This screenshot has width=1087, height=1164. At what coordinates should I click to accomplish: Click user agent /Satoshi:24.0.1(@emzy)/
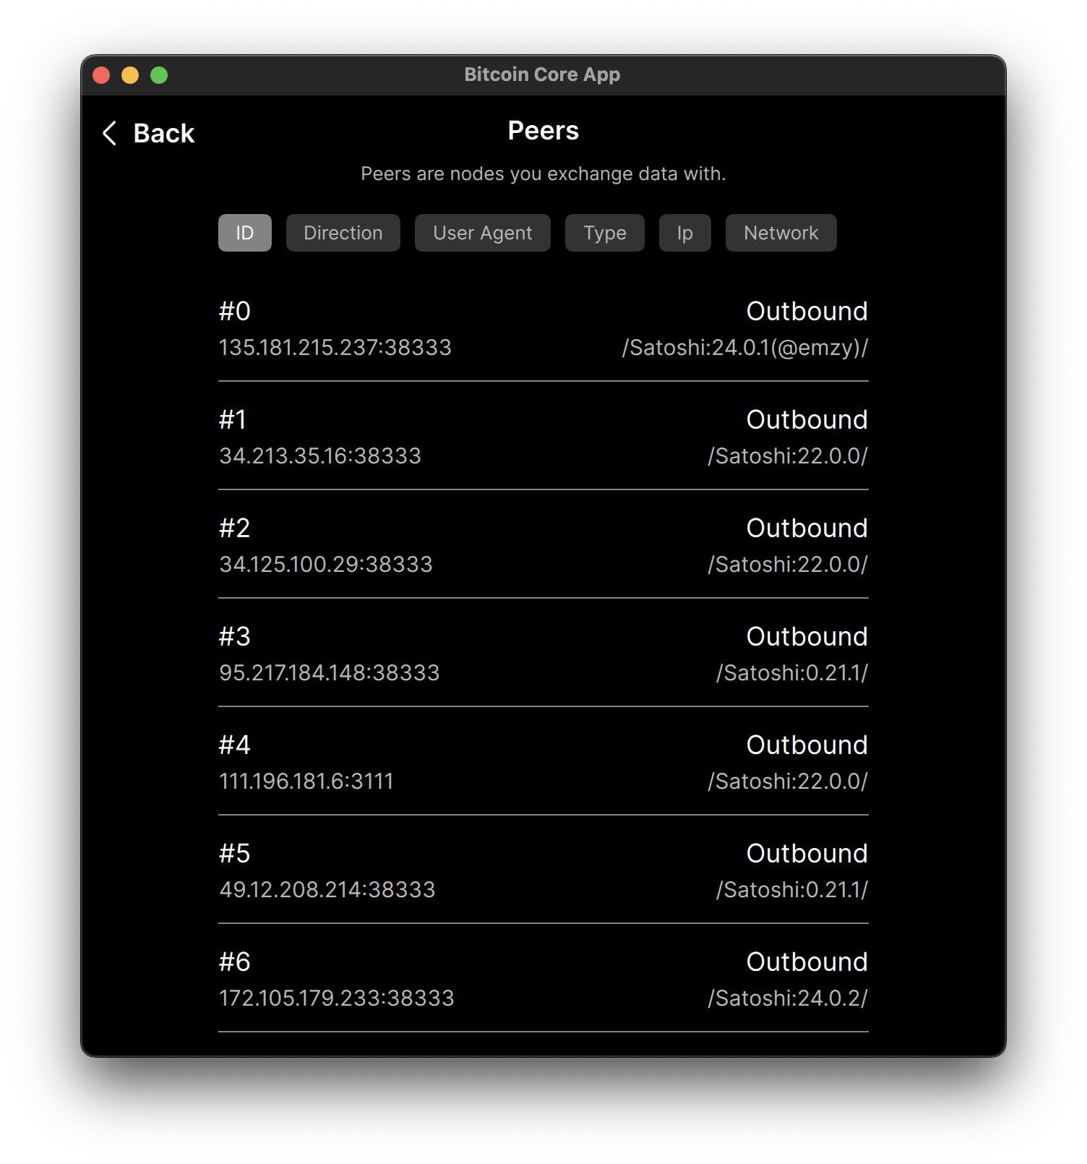pos(745,348)
